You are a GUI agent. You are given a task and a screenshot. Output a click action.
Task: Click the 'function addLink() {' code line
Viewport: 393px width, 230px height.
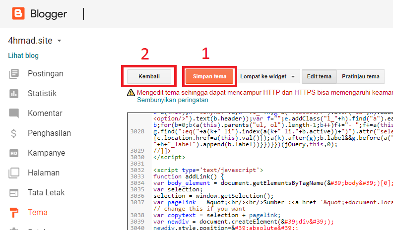click(x=189, y=176)
